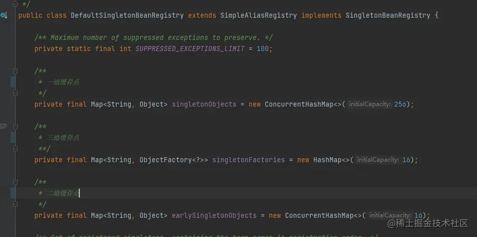Click the blue change marker beside the 二级缓存点 line
Image resolution: width=477 pixels, height=237 pixels.
(13, 193)
